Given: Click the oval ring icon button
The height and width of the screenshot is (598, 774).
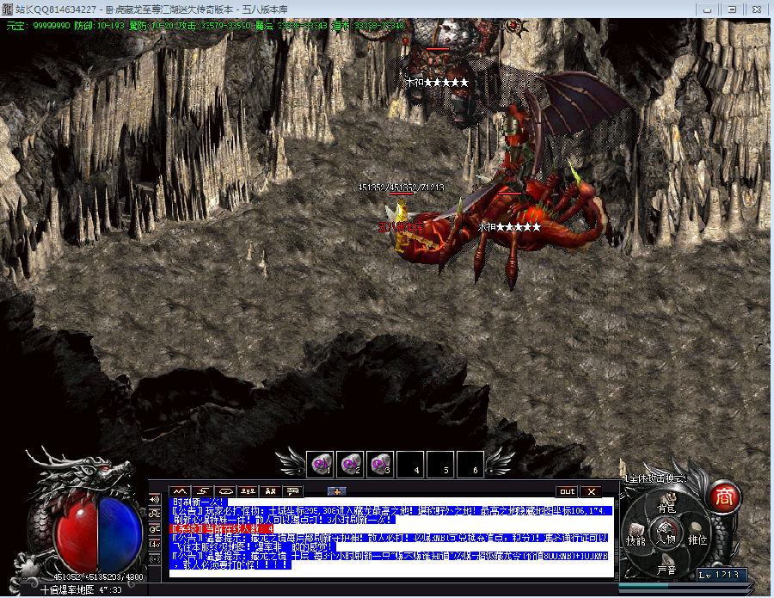Looking at the screenshot, I should click(x=225, y=491).
